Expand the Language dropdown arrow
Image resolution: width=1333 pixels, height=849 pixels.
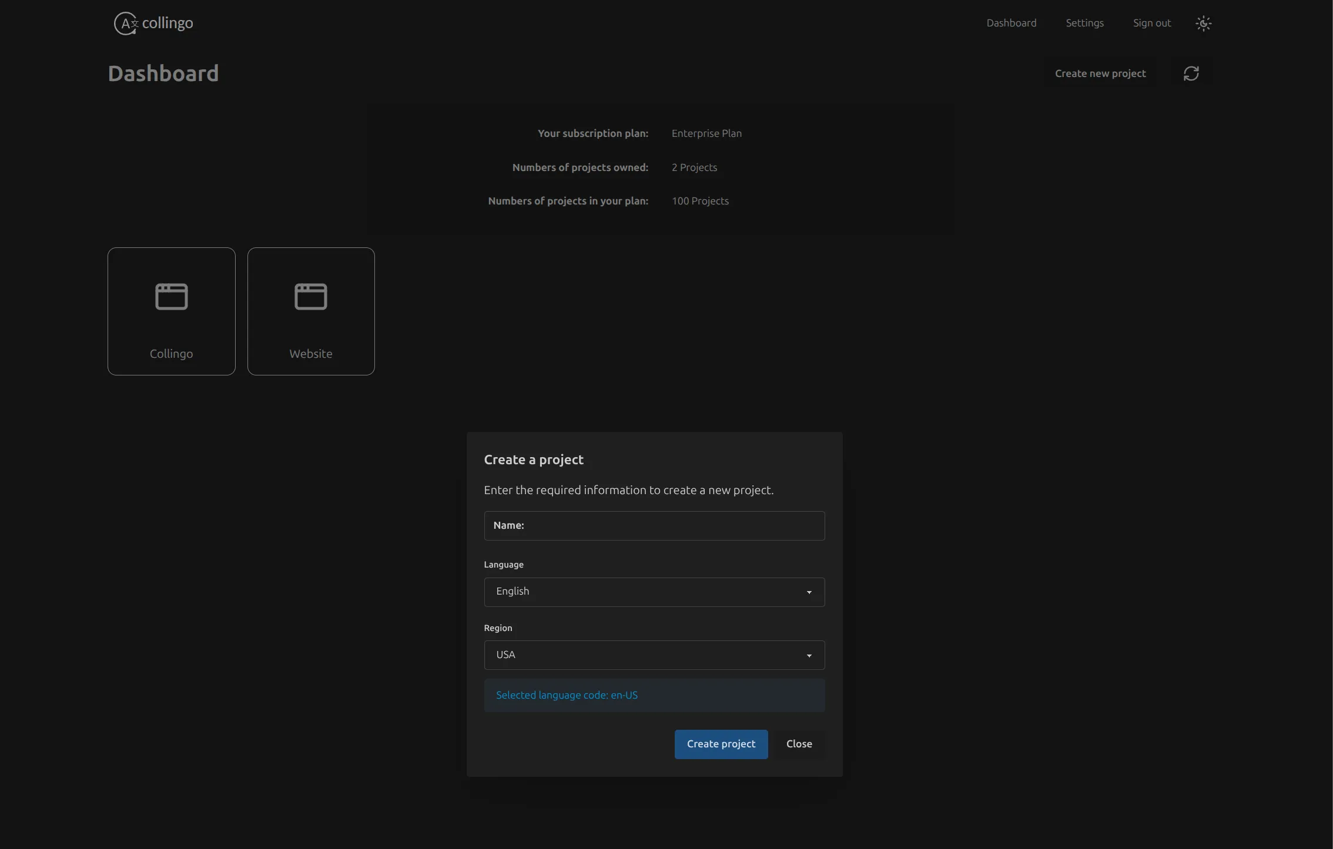click(809, 592)
